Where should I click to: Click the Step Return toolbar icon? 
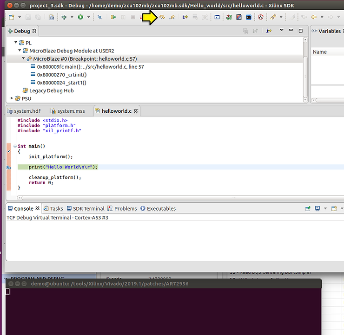(172, 17)
